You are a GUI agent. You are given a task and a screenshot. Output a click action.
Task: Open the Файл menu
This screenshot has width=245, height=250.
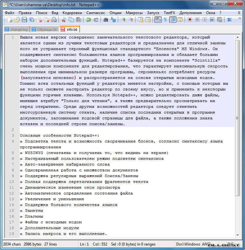pyautogui.click(x=9, y=13)
